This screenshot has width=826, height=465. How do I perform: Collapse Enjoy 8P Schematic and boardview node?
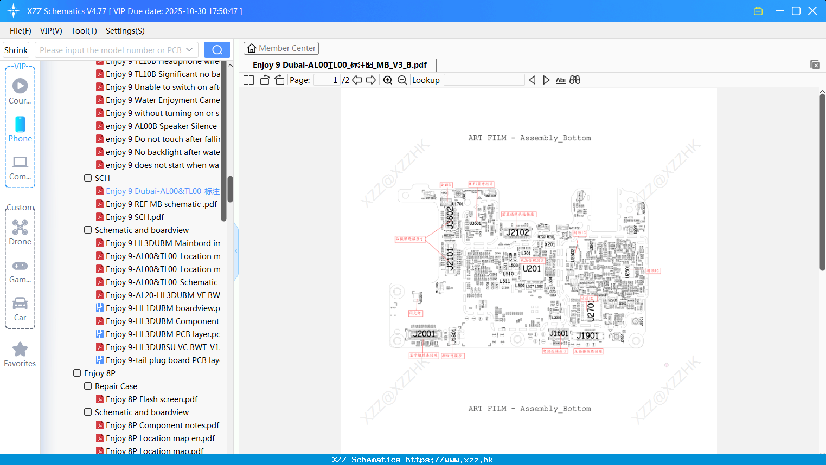click(x=88, y=412)
